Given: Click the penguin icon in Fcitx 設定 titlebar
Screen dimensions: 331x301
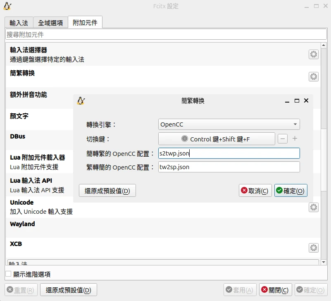Looking at the screenshot, I should click(7, 6).
